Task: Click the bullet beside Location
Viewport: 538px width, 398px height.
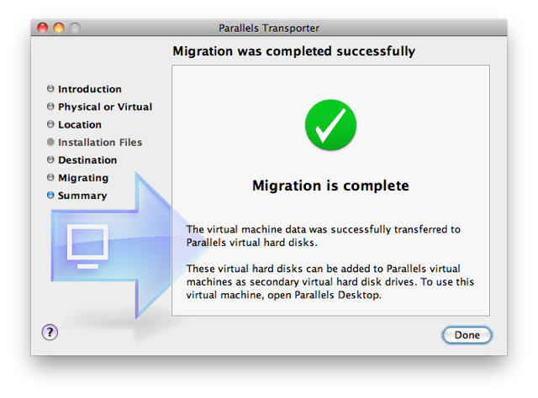Action: (50, 123)
